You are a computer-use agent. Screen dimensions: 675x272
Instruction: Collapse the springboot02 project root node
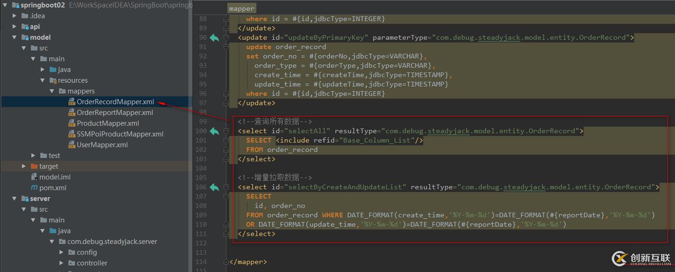point(5,5)
